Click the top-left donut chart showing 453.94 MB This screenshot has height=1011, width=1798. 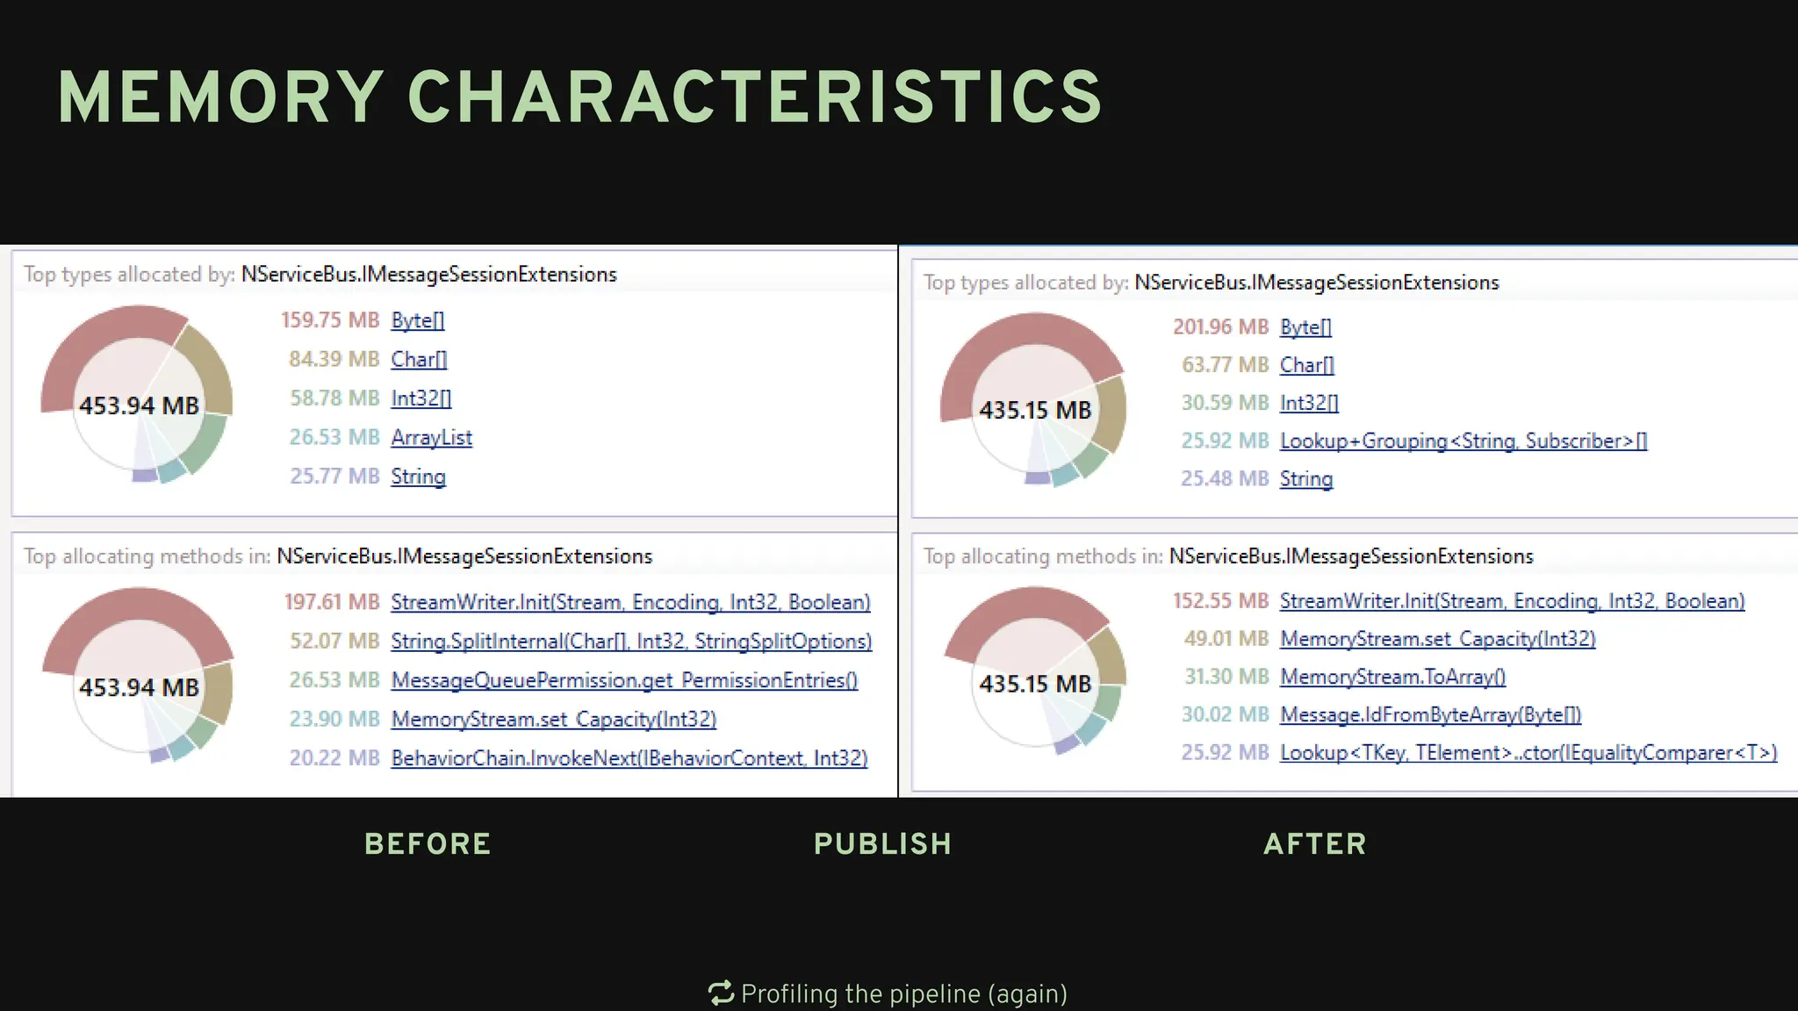click(x=138, y=395)
